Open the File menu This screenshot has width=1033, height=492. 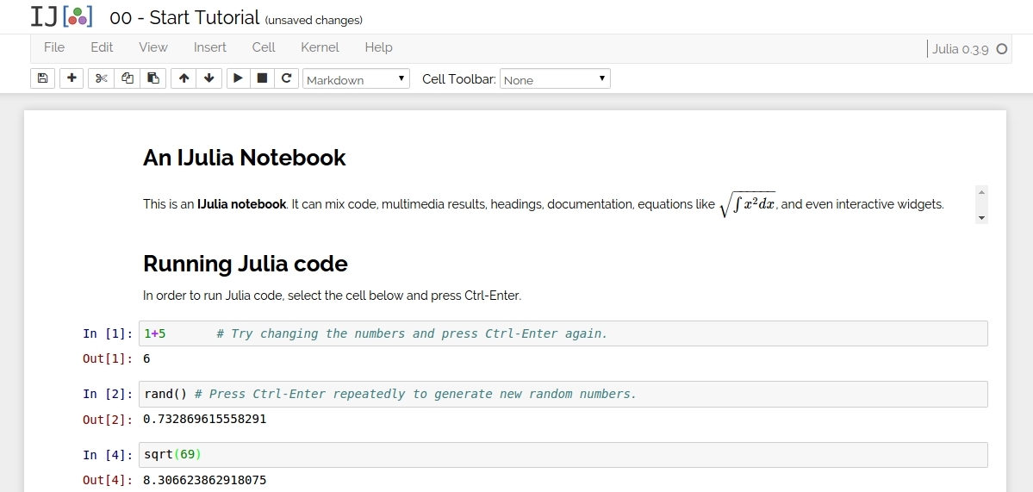(54, 47)
